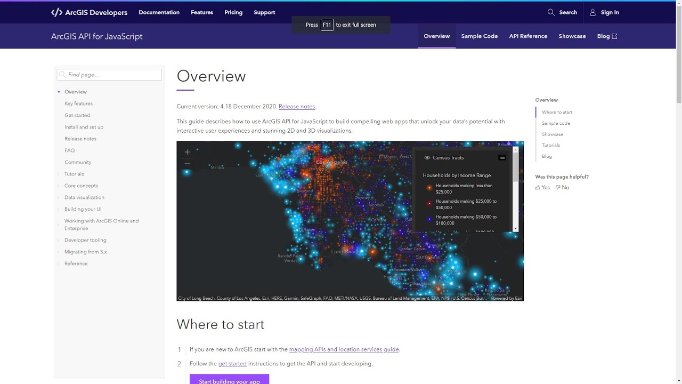
Task: Click the Los Angeles label on map
Action: point(331,162)
